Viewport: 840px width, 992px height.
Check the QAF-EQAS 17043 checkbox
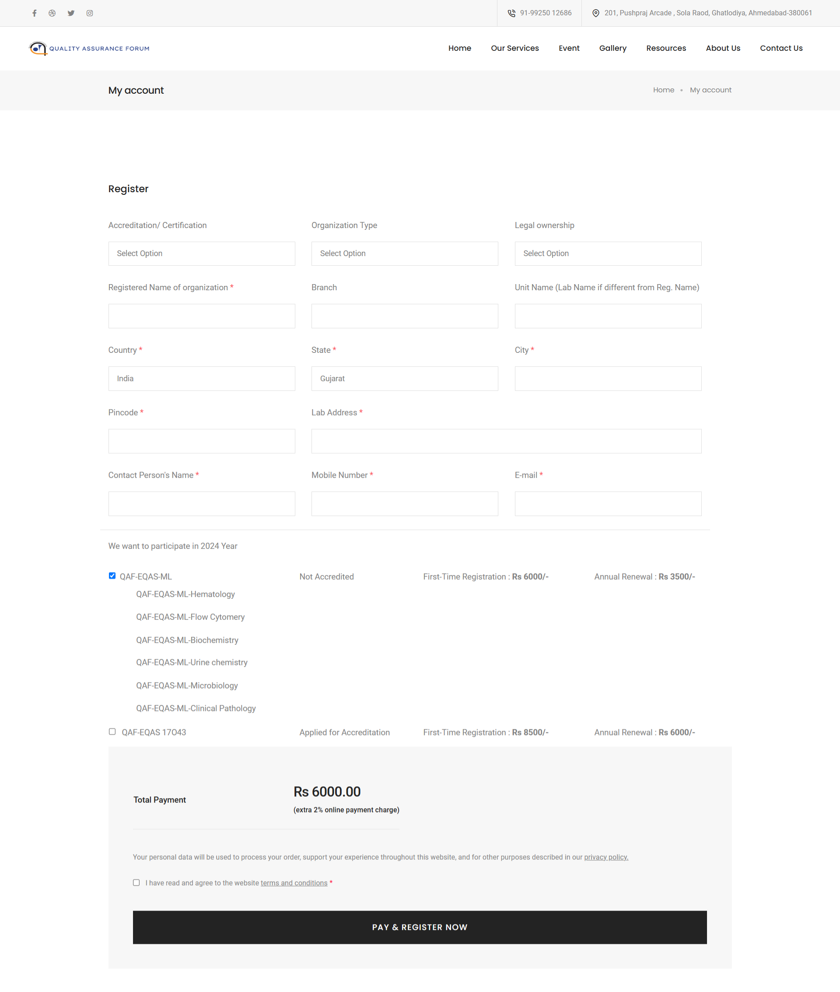coord(112,732)
